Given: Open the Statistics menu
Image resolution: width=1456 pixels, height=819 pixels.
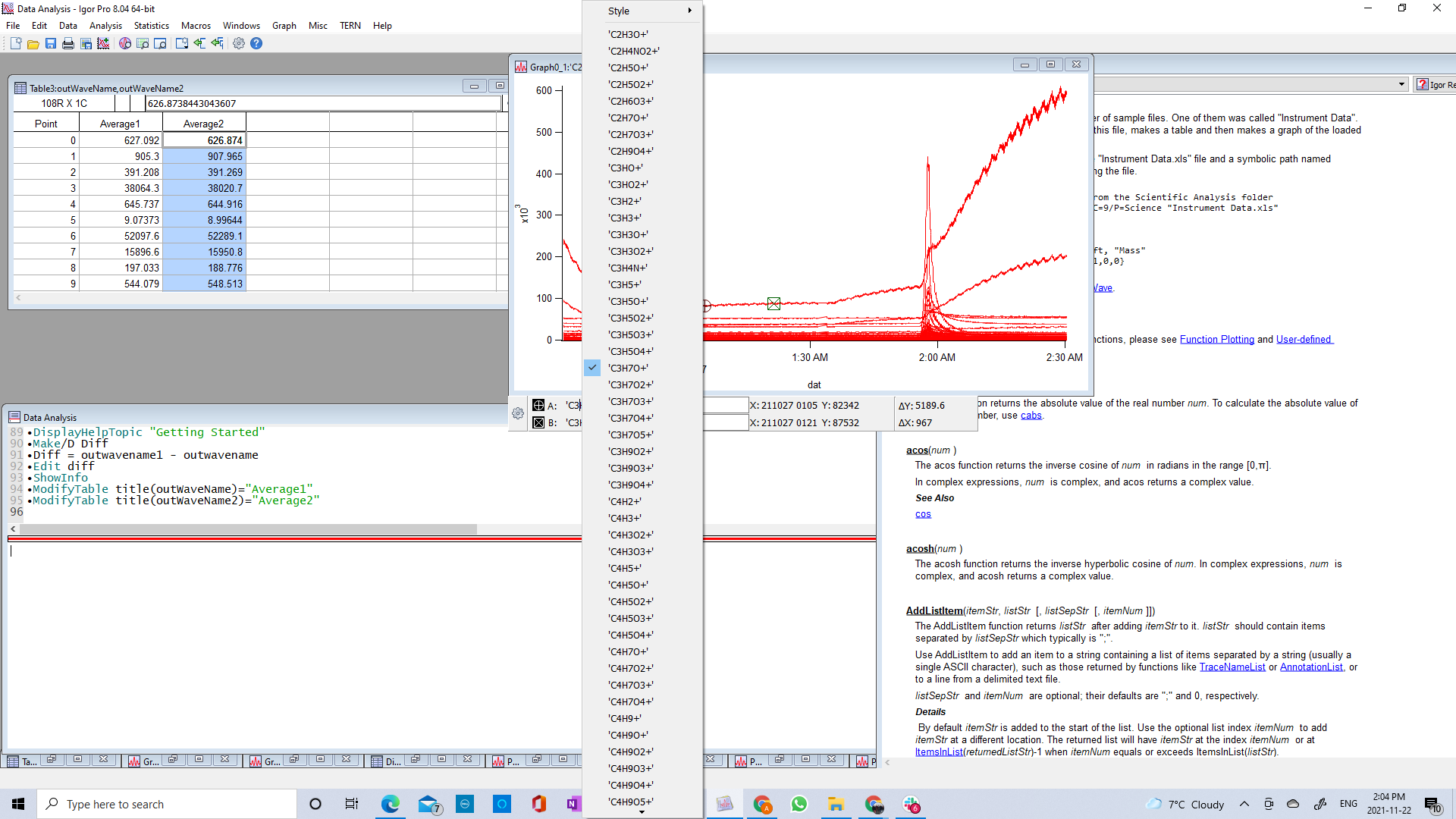Looking at the screenshot, I should [152, 25].
